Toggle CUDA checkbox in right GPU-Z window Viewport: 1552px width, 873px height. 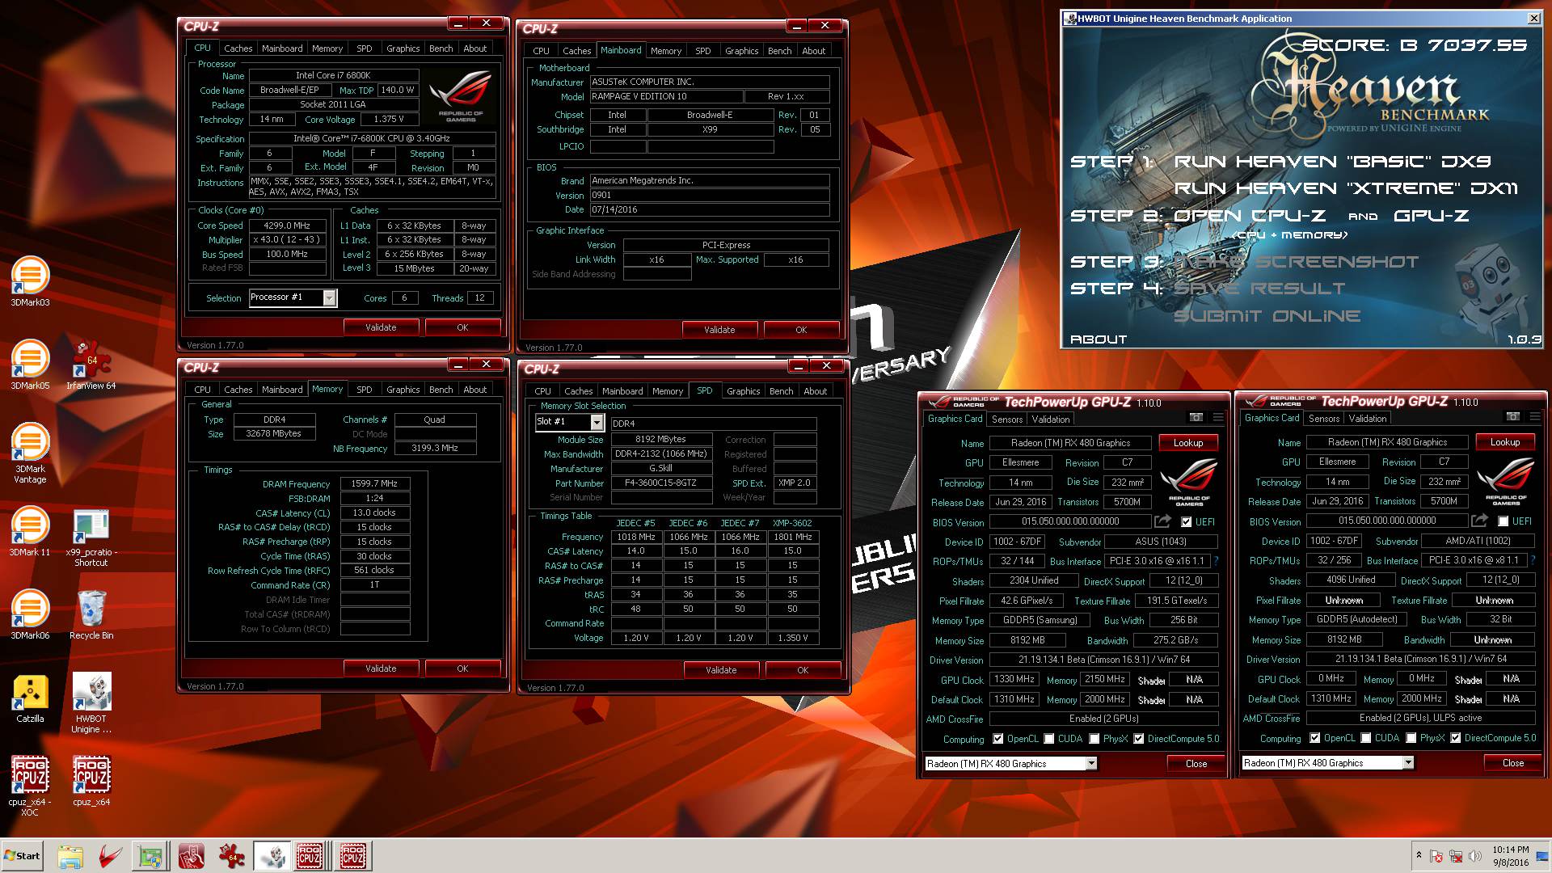click(x=1366, y=738)
